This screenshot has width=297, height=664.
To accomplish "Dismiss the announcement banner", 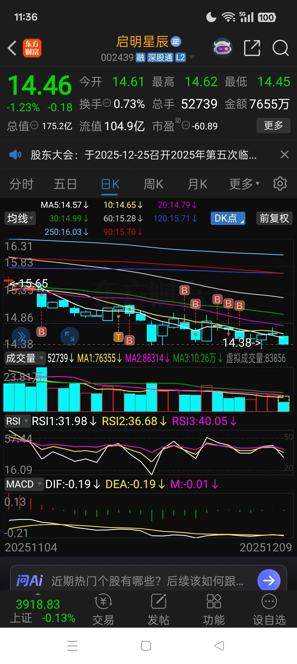I will point(285,154).
